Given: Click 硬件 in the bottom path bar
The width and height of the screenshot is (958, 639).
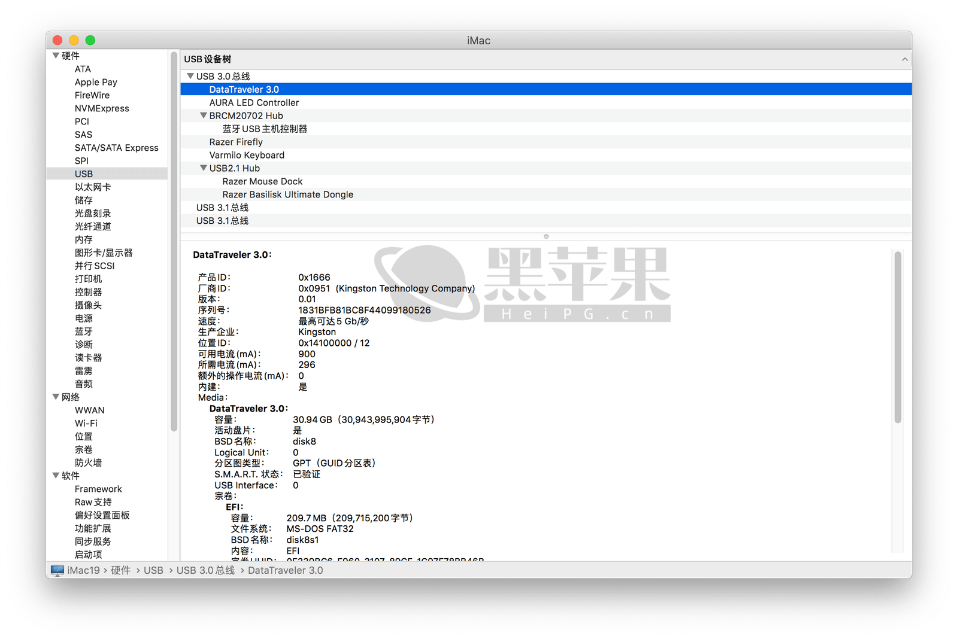Looking at the screenshot, I should click(120, 570).
